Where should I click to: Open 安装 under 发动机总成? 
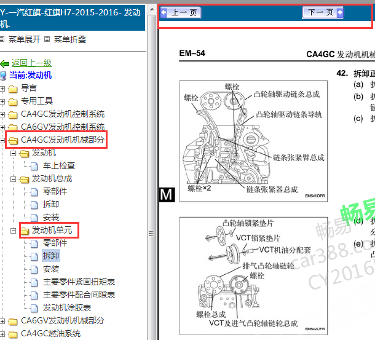click(x=51, y=217)
